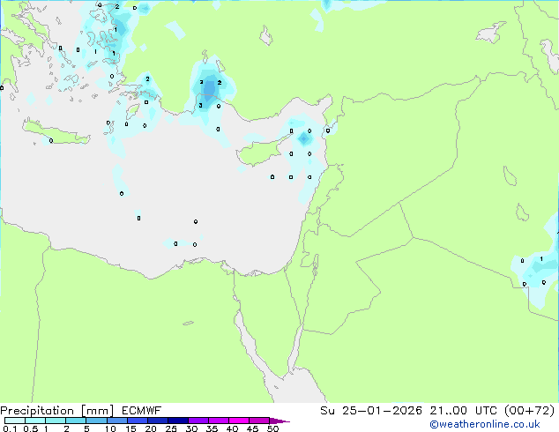Click the 25–30 mm dark blue swatch
The image size is (559, 432).
coord(178,421)
